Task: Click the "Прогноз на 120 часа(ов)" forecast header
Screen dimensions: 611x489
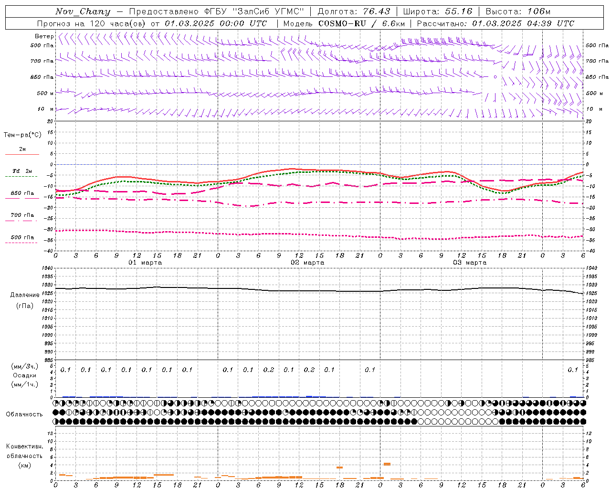Action: click(91, 23)
